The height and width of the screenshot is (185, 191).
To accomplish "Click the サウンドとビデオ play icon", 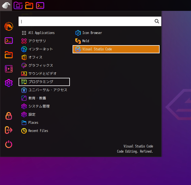I will pos(24,74).
